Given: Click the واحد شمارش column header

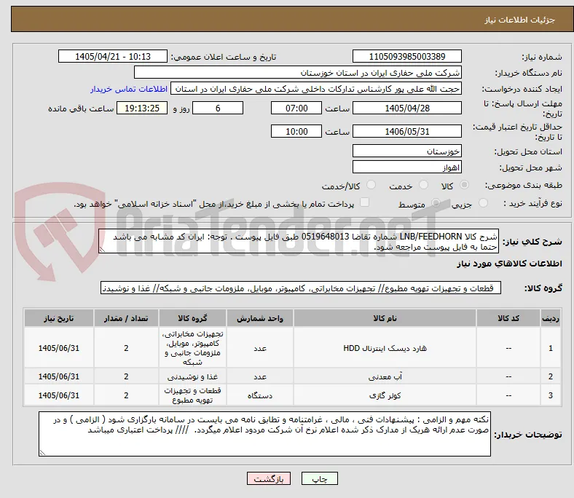Looking at the screenshot, I should coord(260,318).
